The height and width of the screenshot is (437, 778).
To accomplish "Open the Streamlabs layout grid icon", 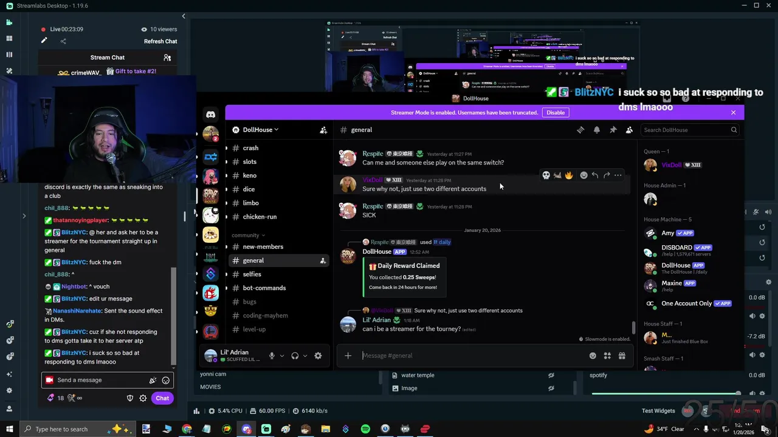I will pyautogui.click(x=9, y=38).
